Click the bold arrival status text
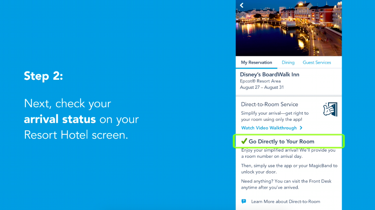This screenshot has height=210, width=375. 60,119
